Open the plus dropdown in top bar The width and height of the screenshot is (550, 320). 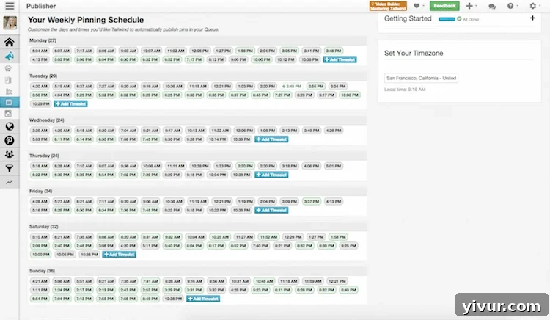point(472,6)
